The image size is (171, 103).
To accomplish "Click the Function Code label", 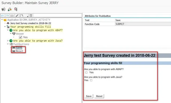I will pos(92,24).
